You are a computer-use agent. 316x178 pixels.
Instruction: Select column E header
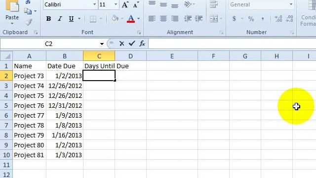tap(172, 56)
